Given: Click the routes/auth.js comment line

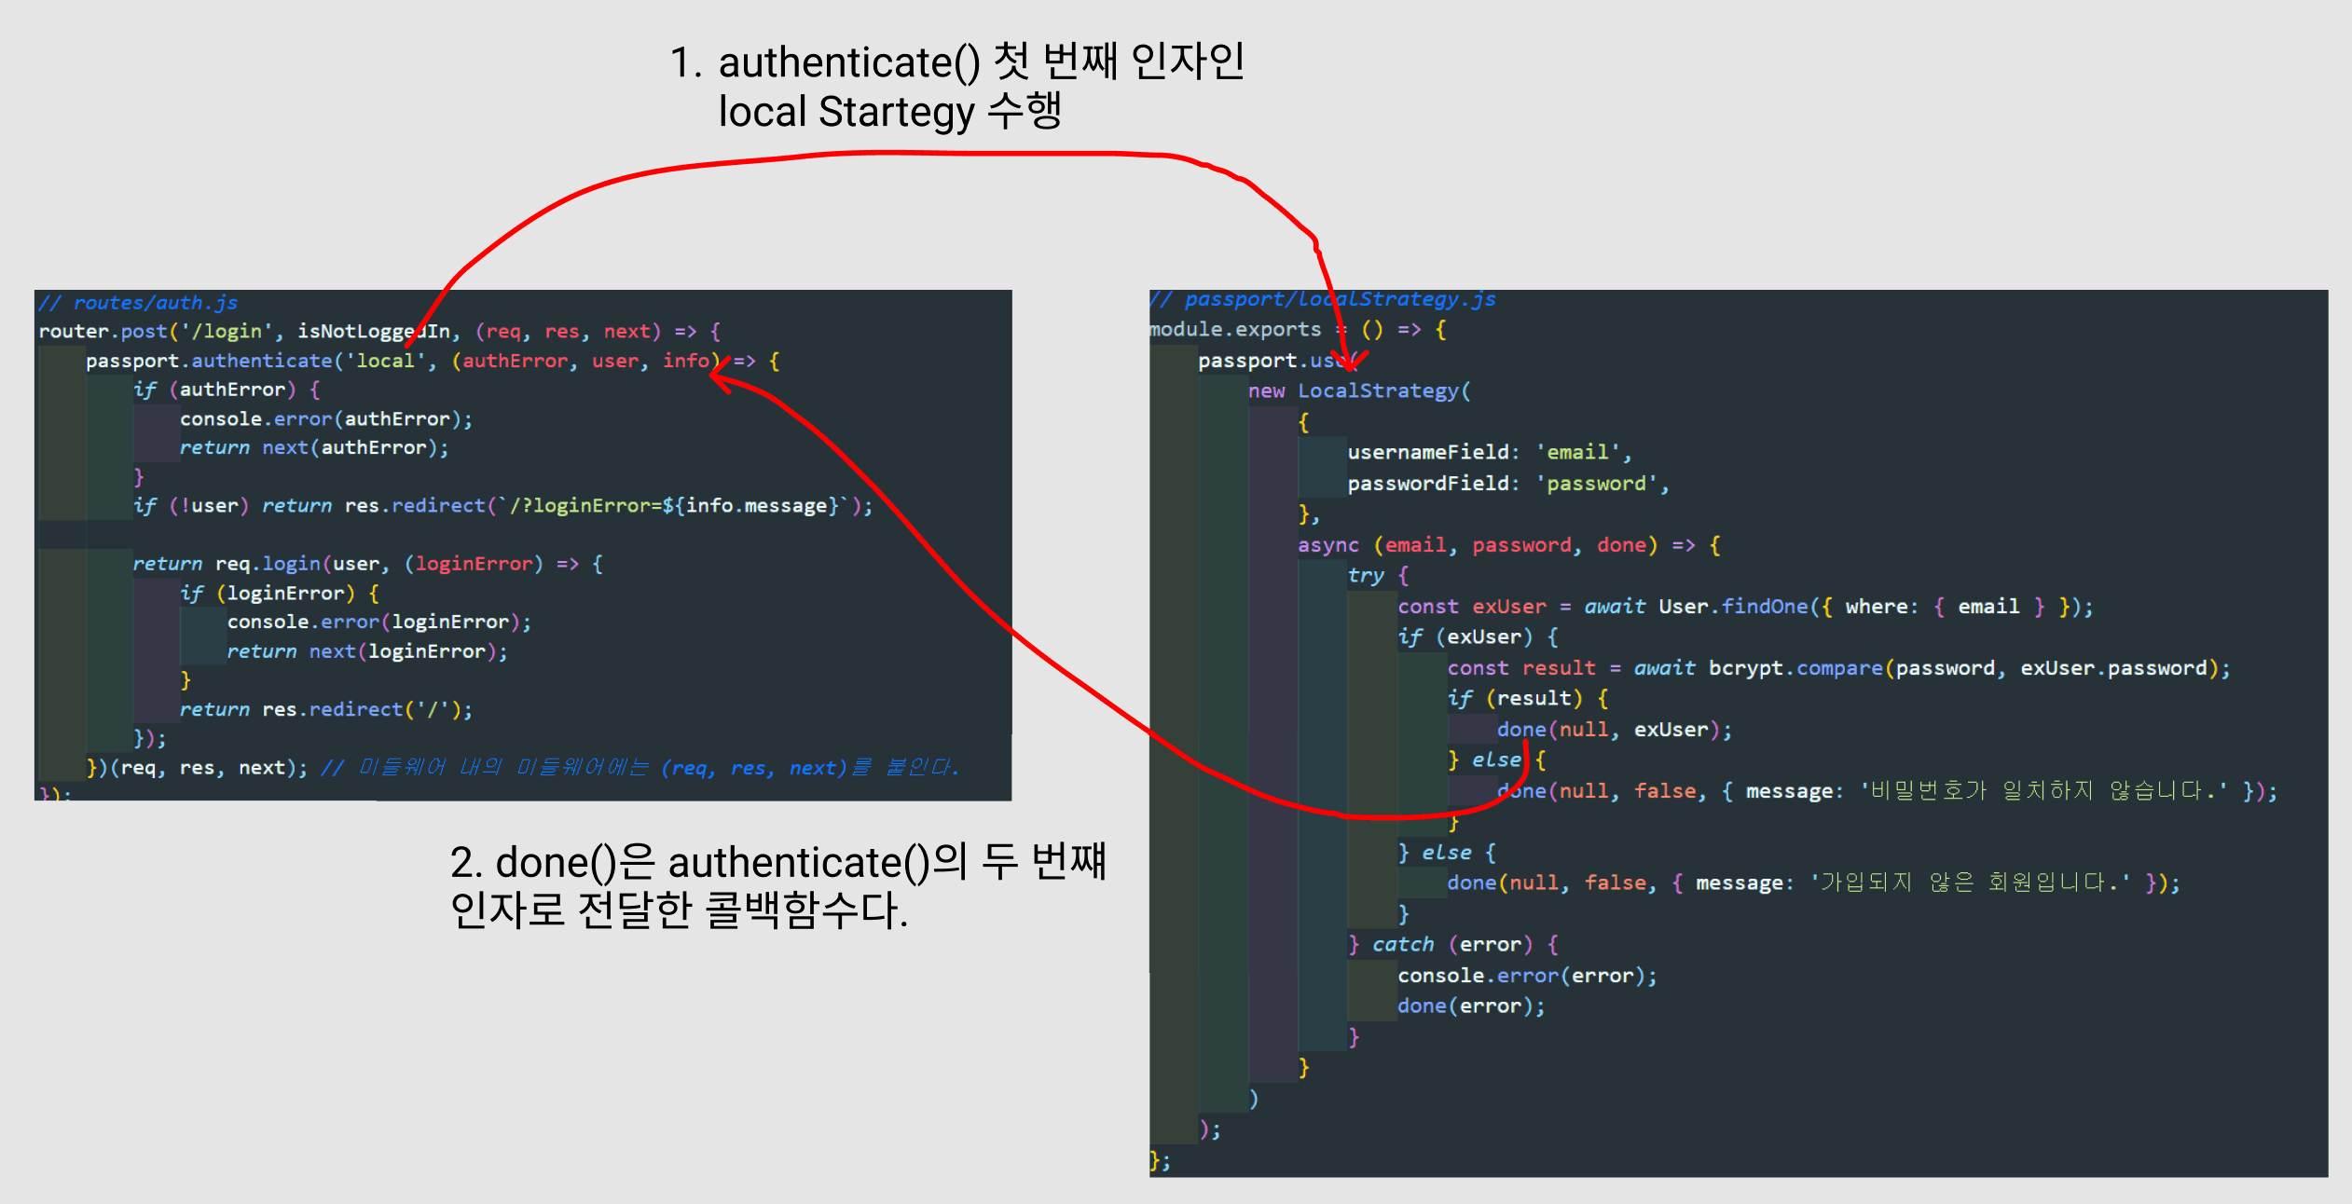Looking at the screenshot, I should [138, 303].
